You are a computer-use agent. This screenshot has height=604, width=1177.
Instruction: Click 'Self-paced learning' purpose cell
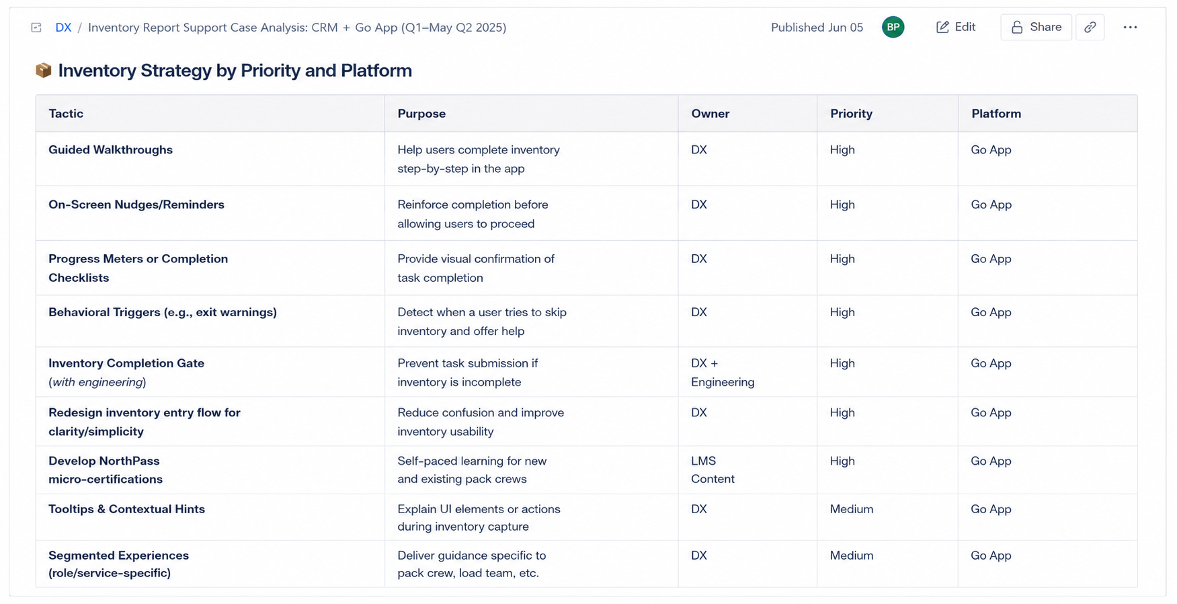tap(531, 470)
